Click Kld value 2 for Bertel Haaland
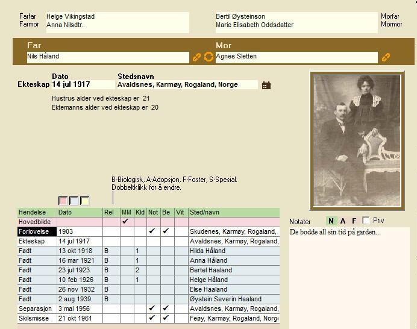 [x=140, y=270]
